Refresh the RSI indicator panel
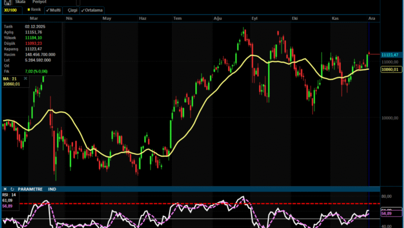404x228 pixels. click(12, 189)
